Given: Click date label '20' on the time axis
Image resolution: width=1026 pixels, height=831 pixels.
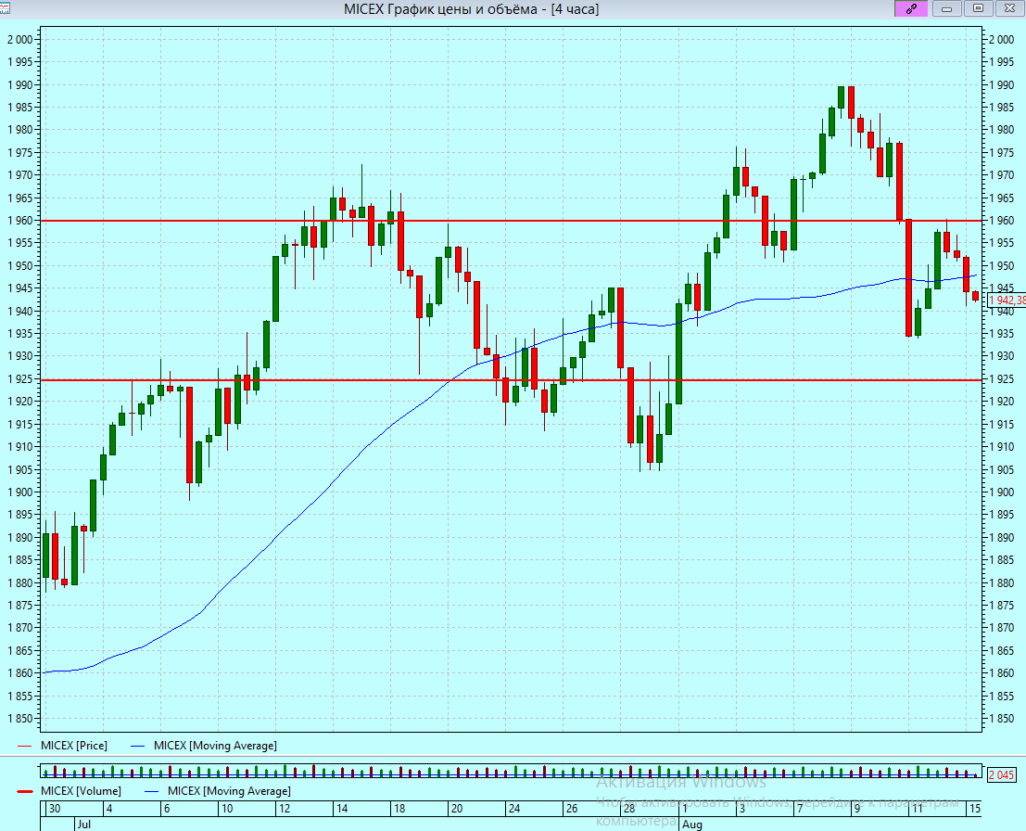Looking at the screenshot, I should pyautogui.click(x=457, y=809).
